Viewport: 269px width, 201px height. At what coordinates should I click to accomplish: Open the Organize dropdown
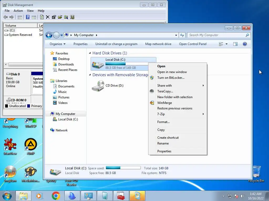pyautogui.click(x=58, y=44)
